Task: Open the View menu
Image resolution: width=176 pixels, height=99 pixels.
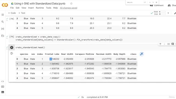Action: [x=24, y=8]
